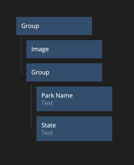Select the Park Name text block

point(74,99)
